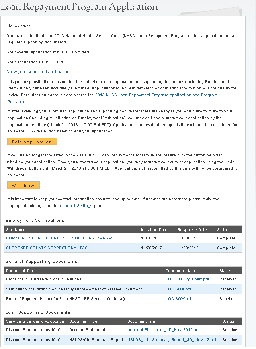Click the Status header in Loan Supporting Documents
The height and width of the screenshot is (349, 256).
(x=228, y=321)
